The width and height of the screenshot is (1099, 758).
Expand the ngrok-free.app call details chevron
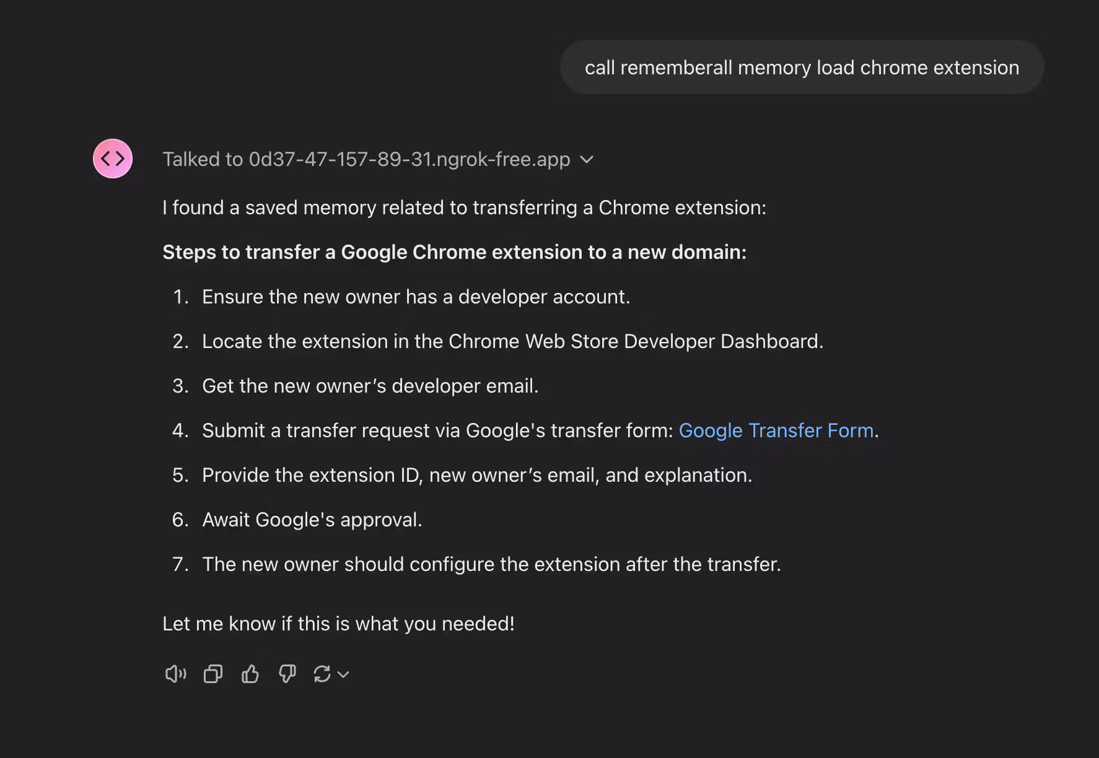(x=587, y=160)
